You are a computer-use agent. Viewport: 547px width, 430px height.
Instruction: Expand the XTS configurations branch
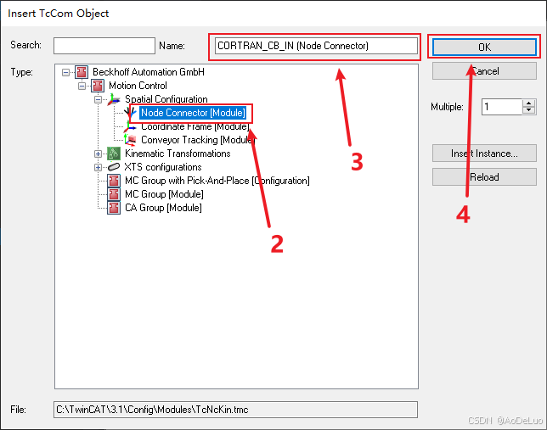point(98,167)
